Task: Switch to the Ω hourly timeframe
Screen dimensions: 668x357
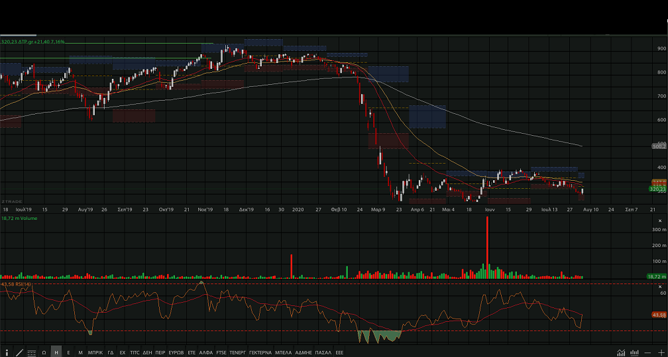Action: 44,352
